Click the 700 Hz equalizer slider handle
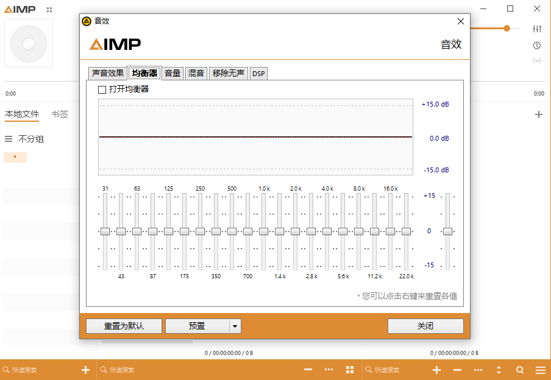The height and width of the screenshot is (380, 551). click(247, 231)
